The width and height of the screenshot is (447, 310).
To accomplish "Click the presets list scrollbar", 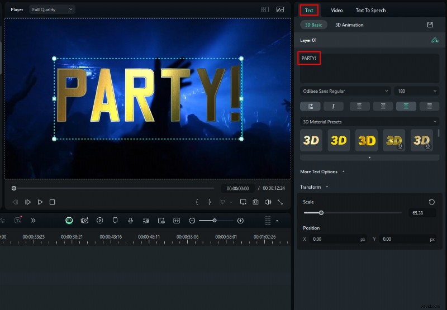I will pos(439,133).
